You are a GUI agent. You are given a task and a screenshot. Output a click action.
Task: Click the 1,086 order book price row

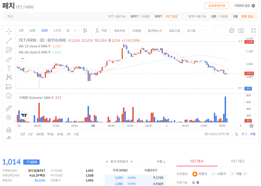135,184
